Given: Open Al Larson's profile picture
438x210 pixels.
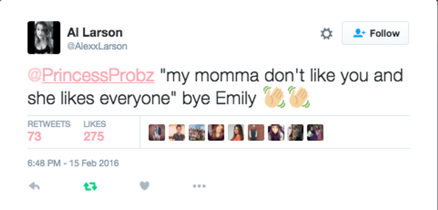Looking at the screenshot, I should click(x=44, y=38).
